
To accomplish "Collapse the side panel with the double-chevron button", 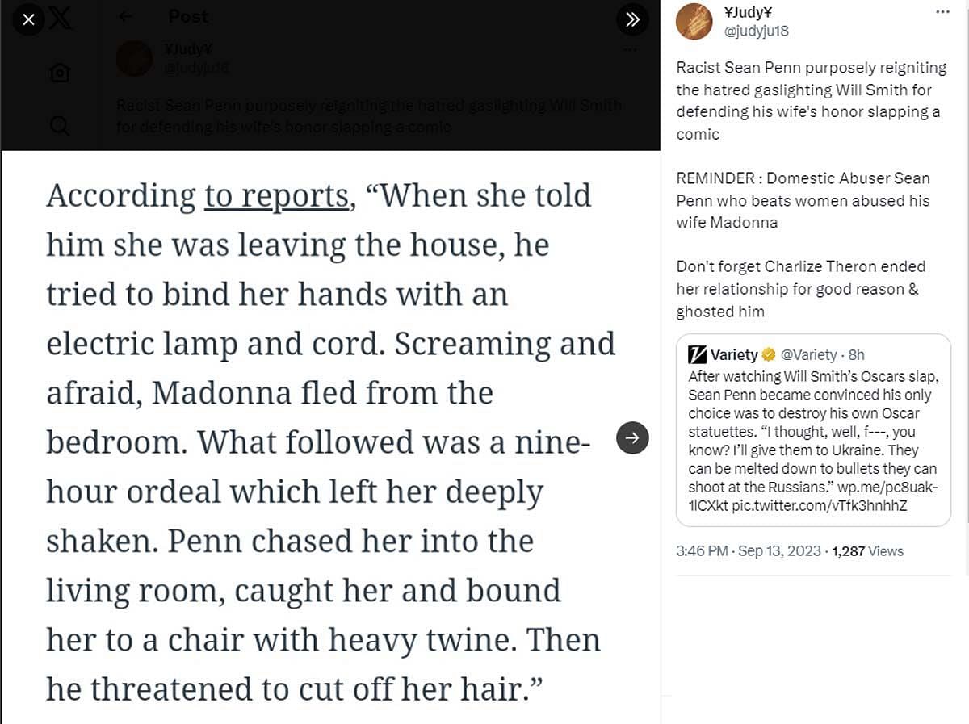I will (x=632, y=19).
